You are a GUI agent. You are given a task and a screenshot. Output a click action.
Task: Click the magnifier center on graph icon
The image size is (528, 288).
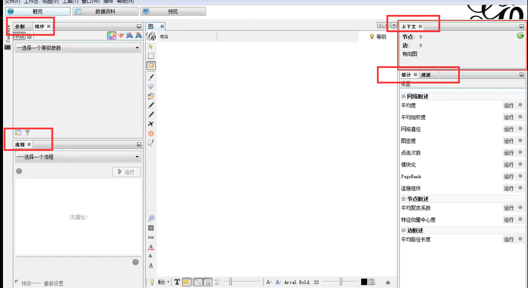click(x=151, y=218)
